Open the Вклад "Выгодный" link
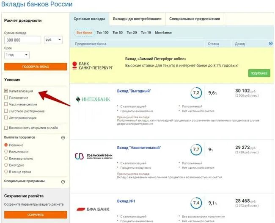This screenshot has height=223, width=275. click(134, 91)
